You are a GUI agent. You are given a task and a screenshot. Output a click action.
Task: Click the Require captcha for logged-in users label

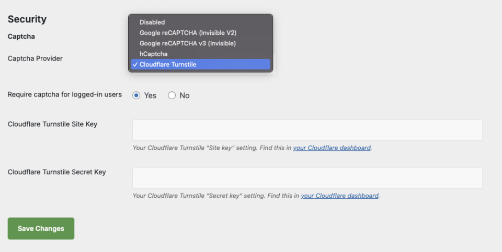pyautogui.click(x=65, y=95)
